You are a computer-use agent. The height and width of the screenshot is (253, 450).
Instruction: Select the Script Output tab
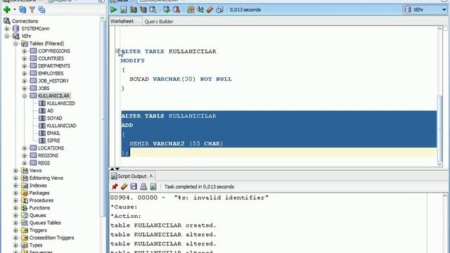click(132, 176)
